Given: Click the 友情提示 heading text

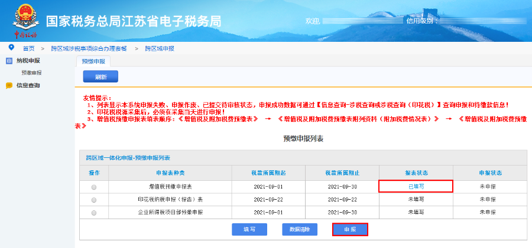Looking at the screenshot, I should [x=98, y=98].
